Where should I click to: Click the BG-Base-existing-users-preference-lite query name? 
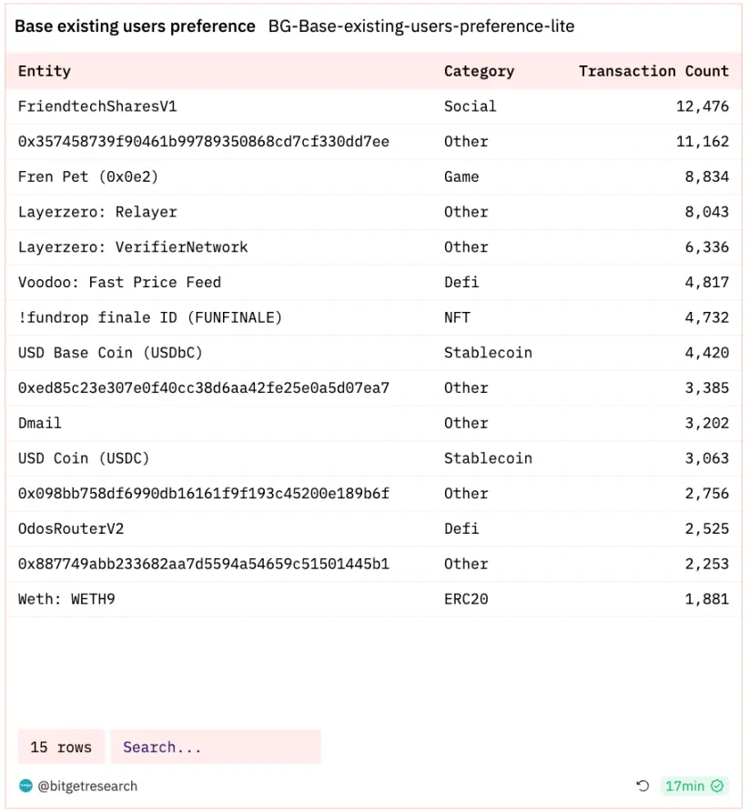coord(421,26)
